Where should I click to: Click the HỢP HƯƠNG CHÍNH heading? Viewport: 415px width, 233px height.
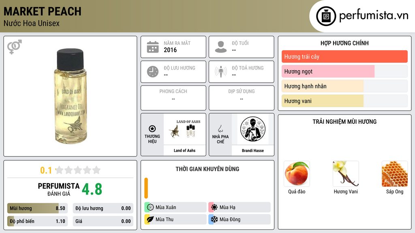344,43
